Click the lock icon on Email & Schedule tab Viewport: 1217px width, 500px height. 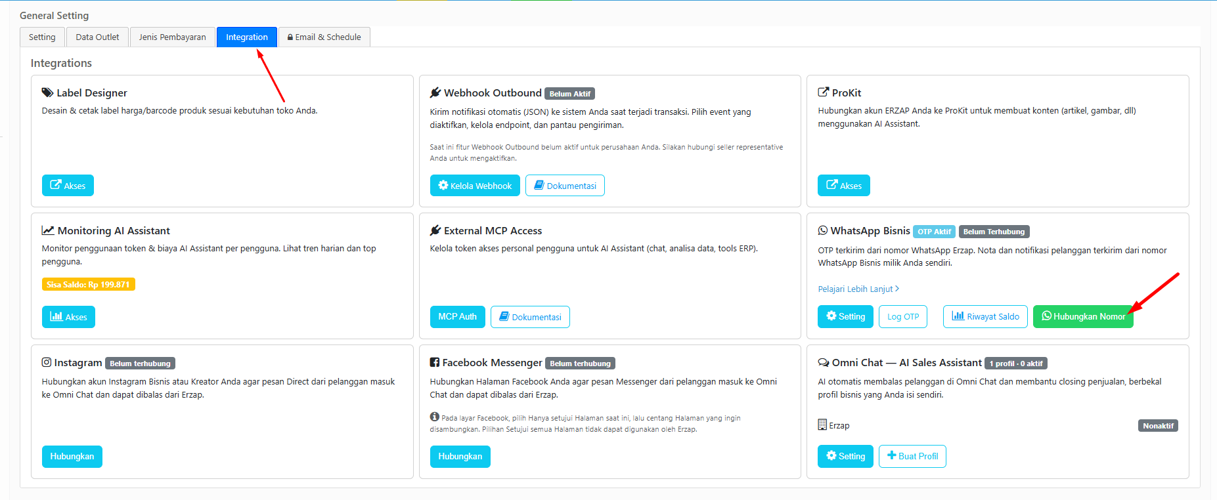[290, 37]
